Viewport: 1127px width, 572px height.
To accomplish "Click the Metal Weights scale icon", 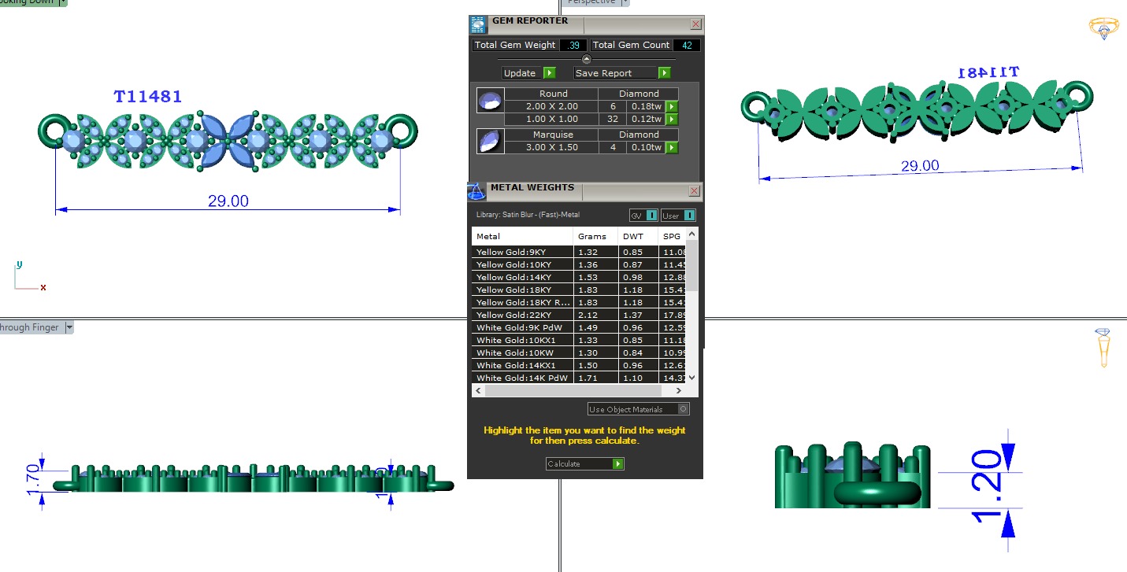I will (x=476, y=192).
